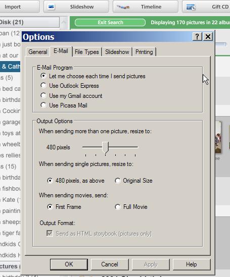
Task: Select the E-Mail tab
Action: (x=61, y=51)
